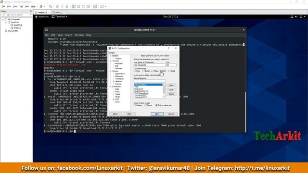308x173 pixels.
Task: Click the PuTTY Delete button
Action: tap(171, 94)
